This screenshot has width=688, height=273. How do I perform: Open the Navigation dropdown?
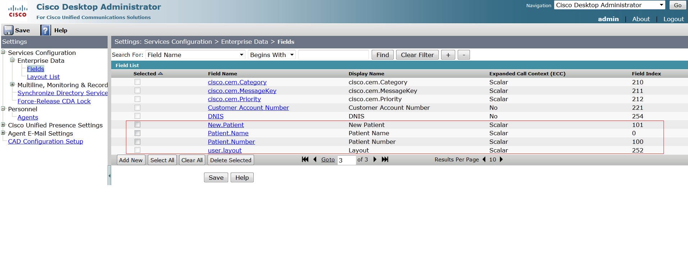610,5
